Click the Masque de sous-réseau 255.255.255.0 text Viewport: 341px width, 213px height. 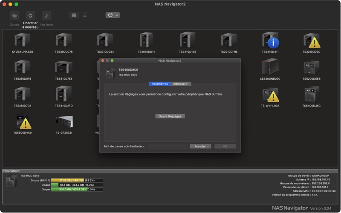[x=304, y=184]
